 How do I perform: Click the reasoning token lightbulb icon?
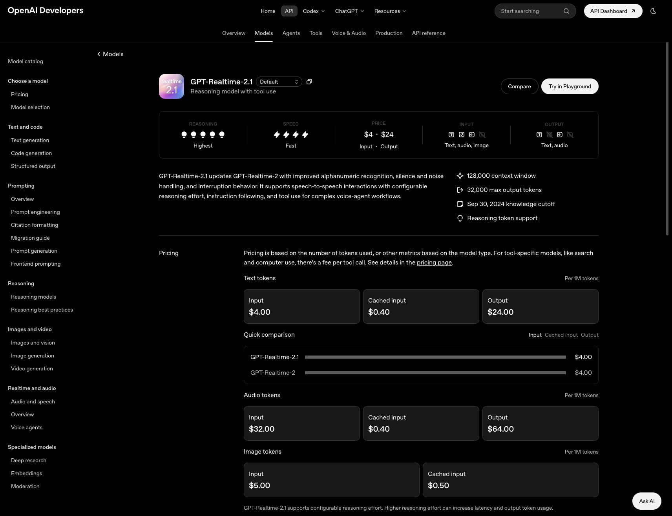[460, 218]
